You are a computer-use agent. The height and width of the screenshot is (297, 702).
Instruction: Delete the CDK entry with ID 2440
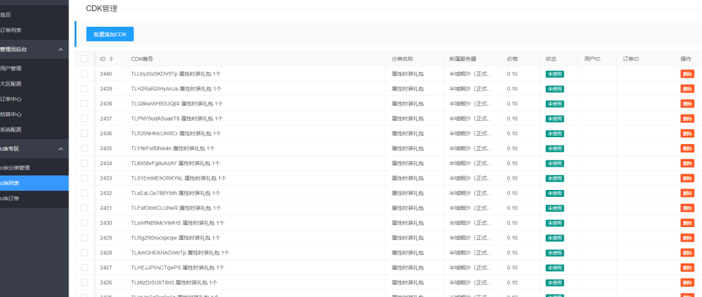click(x=687, y=74)
